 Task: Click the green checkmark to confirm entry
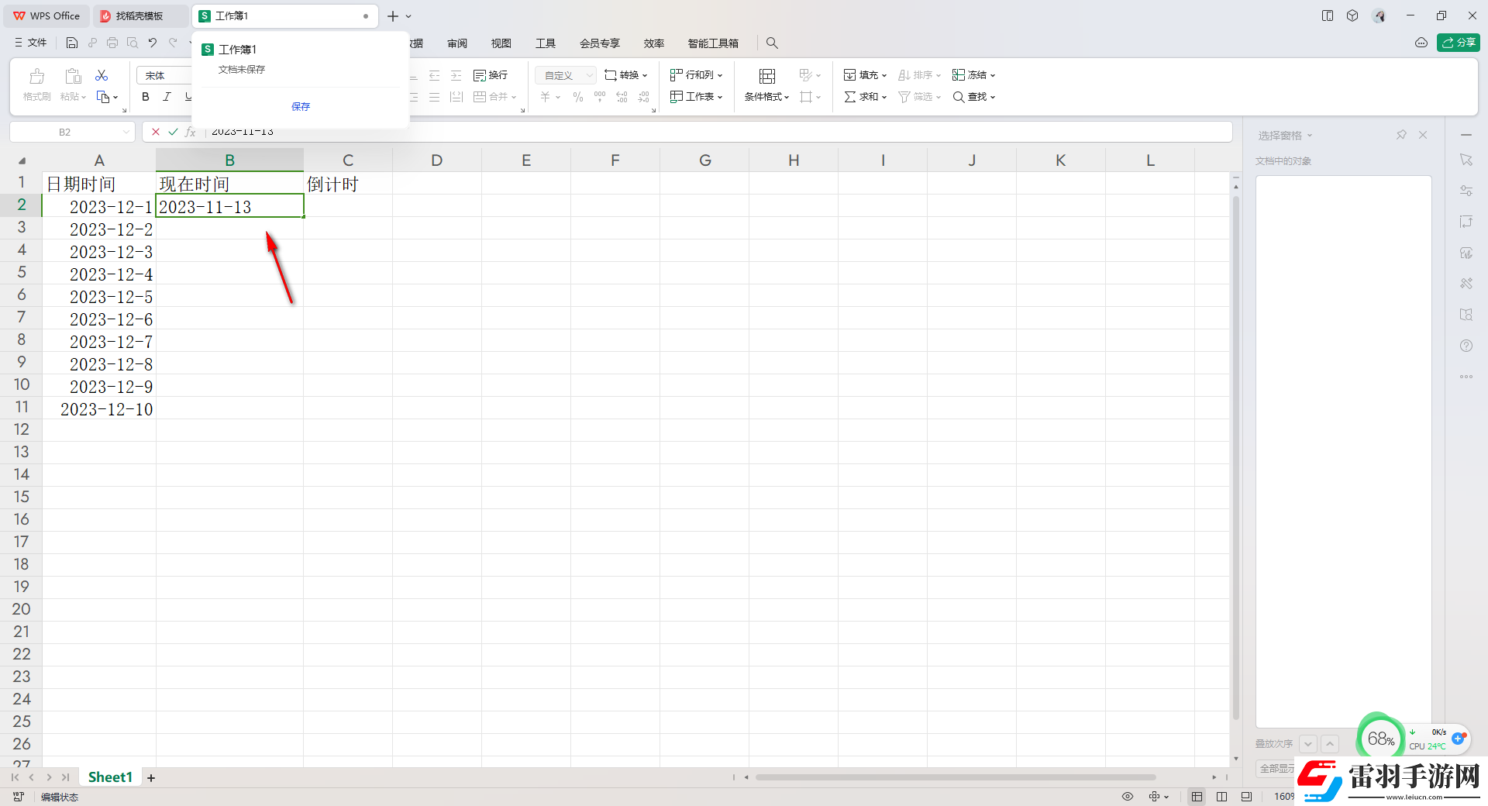(x=173, y=132)
